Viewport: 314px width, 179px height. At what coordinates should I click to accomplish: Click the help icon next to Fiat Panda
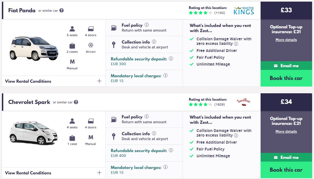(62, 11)
